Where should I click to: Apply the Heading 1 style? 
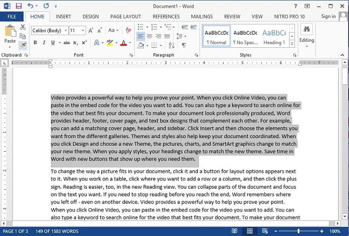(274, 36)
